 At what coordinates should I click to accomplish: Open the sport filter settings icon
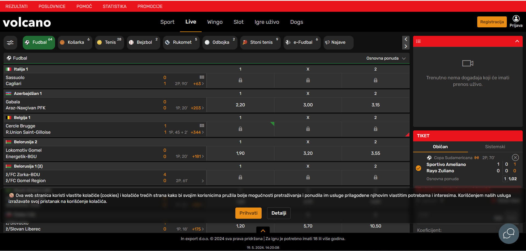(x=10, y=43)
